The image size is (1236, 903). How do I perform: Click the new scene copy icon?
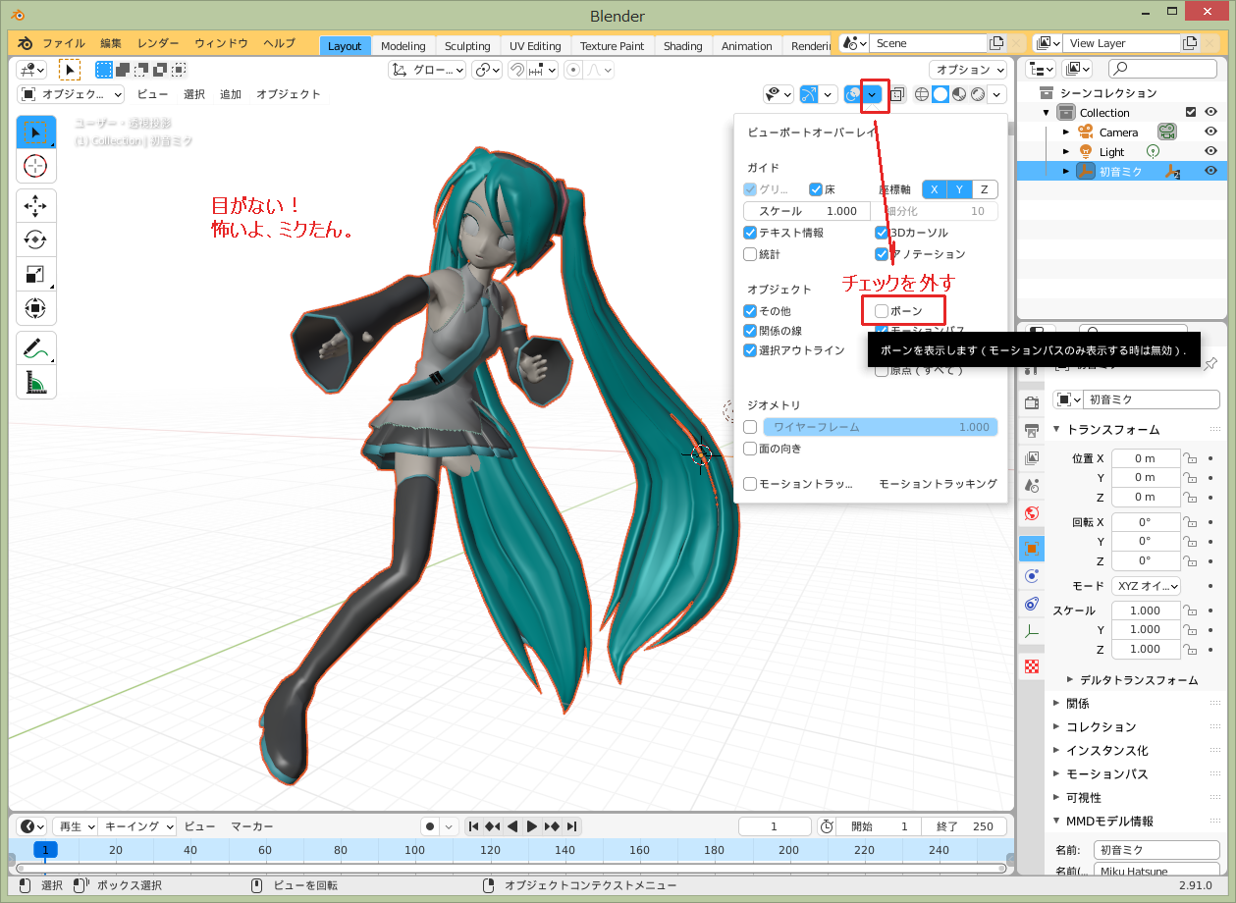click(996, 43)
